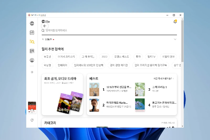Image resolution: width=210 pixels, height=140 pixels.
Task: Open the small settings gear in sidebar
Action: pos(32,72)
